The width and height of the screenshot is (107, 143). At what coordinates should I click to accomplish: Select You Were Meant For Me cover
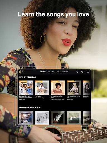coord(74,88)
